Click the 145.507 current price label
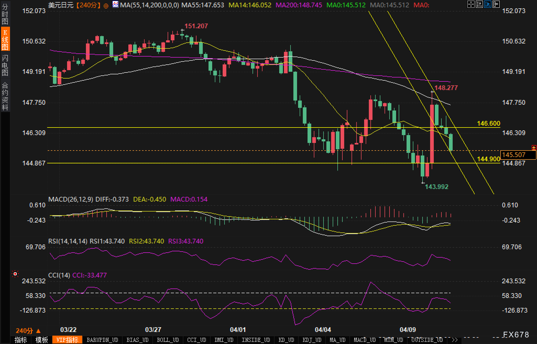The width and height of the screenshot is (537, 344). click(x=517, y=155)
